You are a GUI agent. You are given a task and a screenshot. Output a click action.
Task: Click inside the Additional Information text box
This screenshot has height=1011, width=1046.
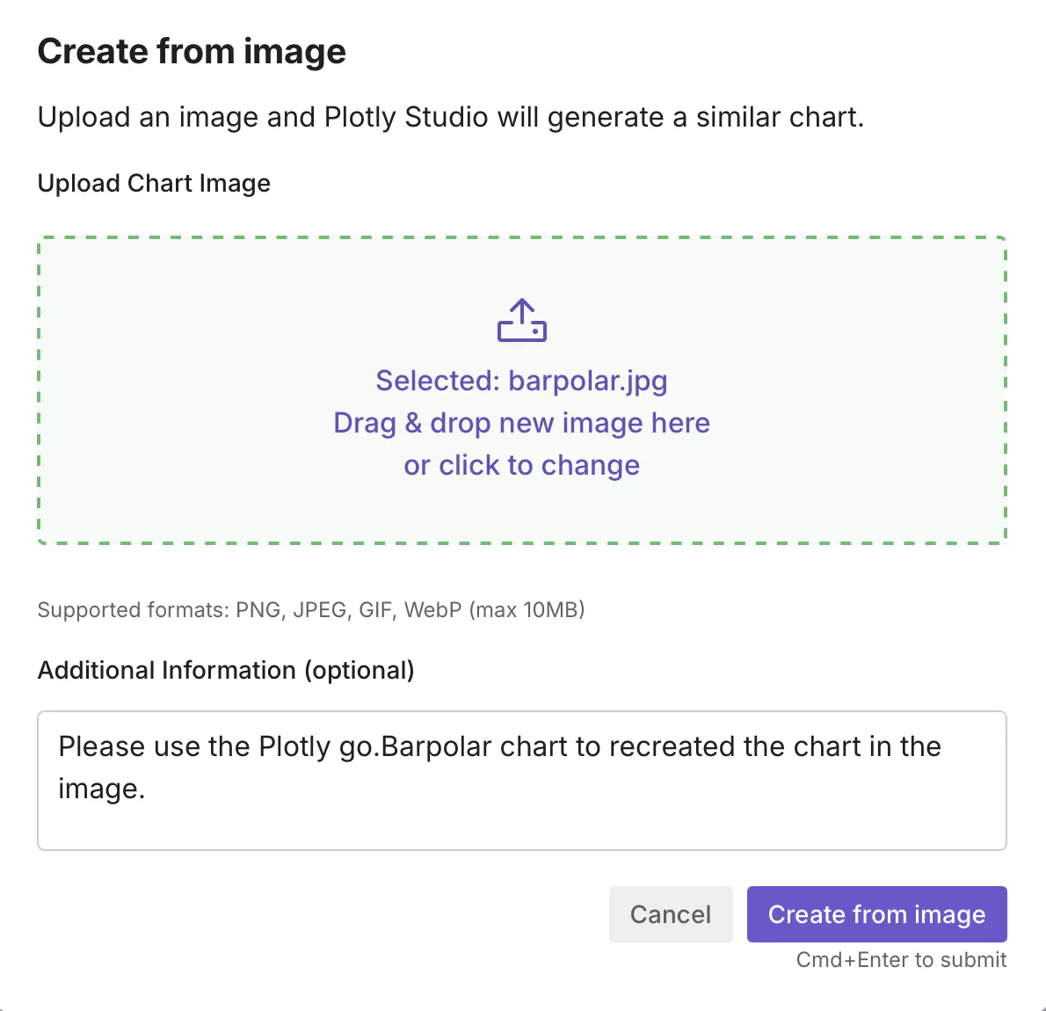pyautogui.click(x=521, y=781)
